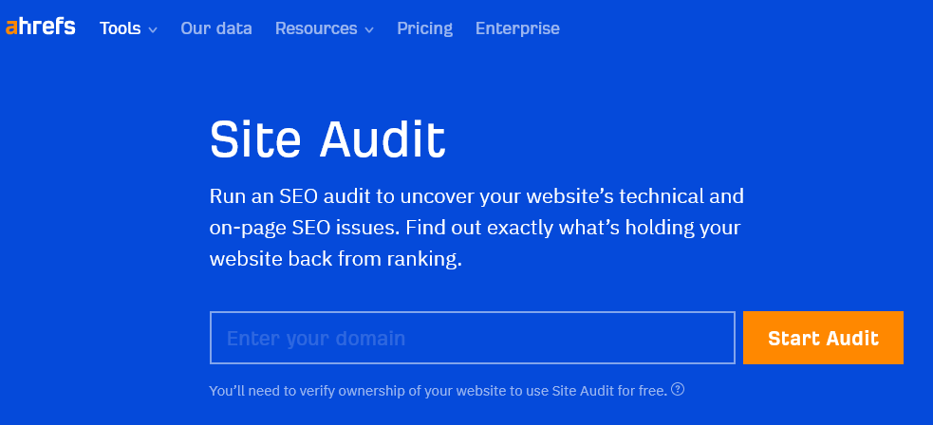The width and height of the screenshot is (933, 425).
Task: Go to the Our data page
Action: pyautogui.click(x=216, y=28)
